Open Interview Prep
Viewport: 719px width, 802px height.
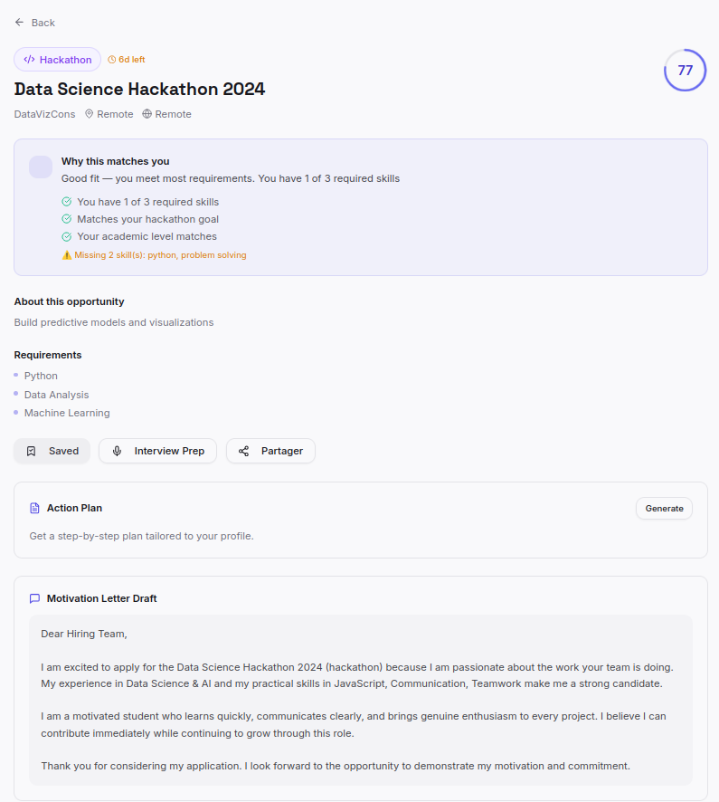tap(157, 451)
